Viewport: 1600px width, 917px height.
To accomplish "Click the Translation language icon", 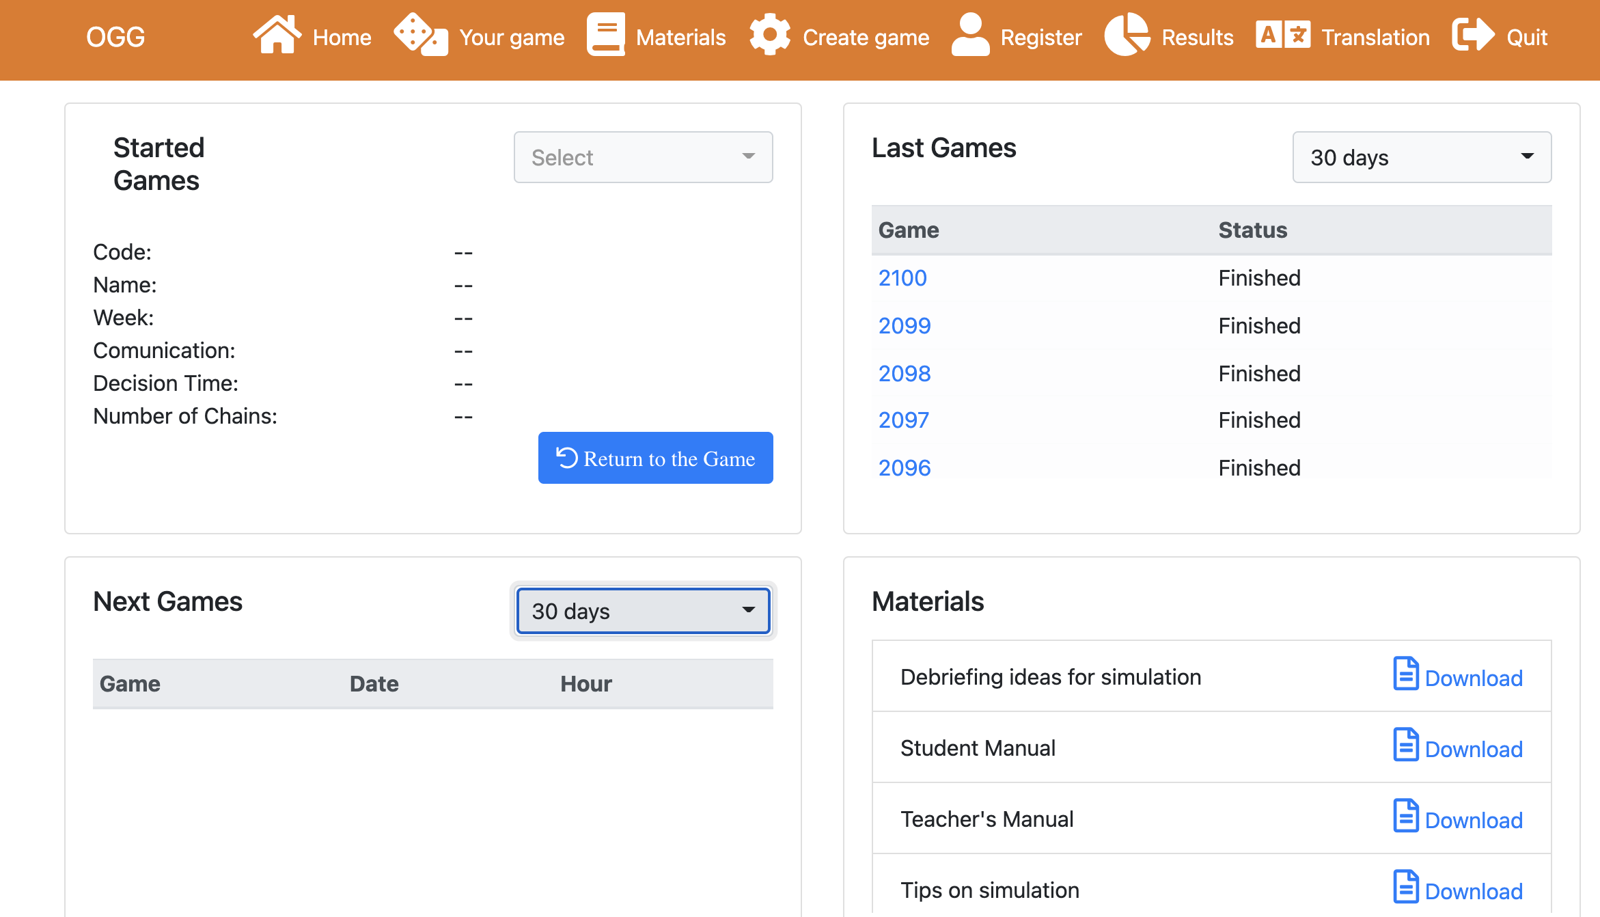I will click(1282, 35).
